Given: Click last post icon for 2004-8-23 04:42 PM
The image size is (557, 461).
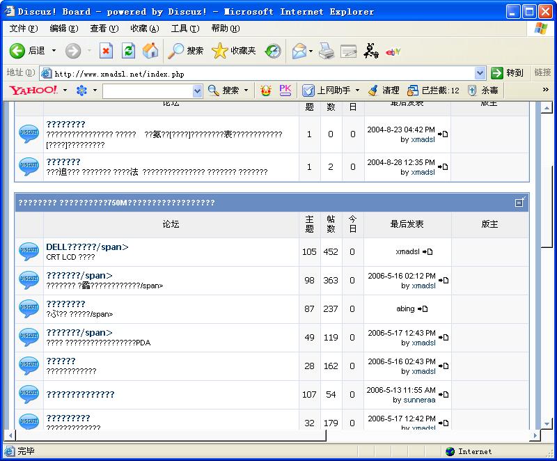Looking at the screenshot, I should [443, 134].
